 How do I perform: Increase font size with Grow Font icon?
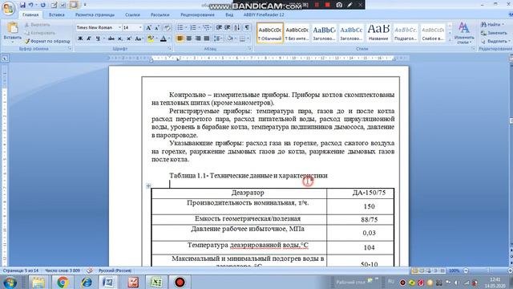148,28
